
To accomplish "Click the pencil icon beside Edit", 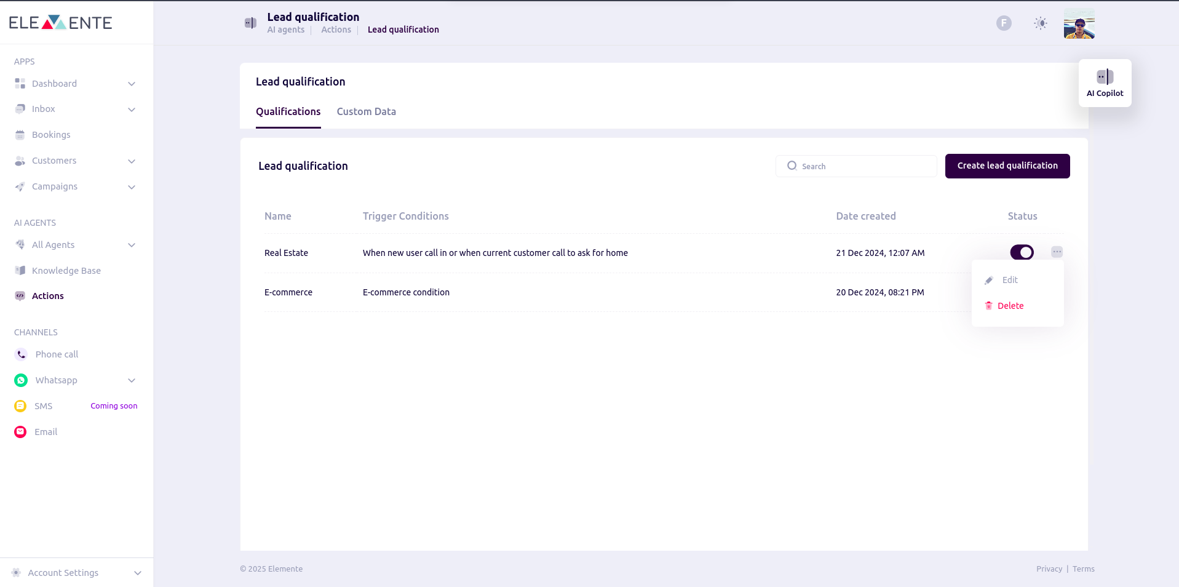I will [989, 280].
